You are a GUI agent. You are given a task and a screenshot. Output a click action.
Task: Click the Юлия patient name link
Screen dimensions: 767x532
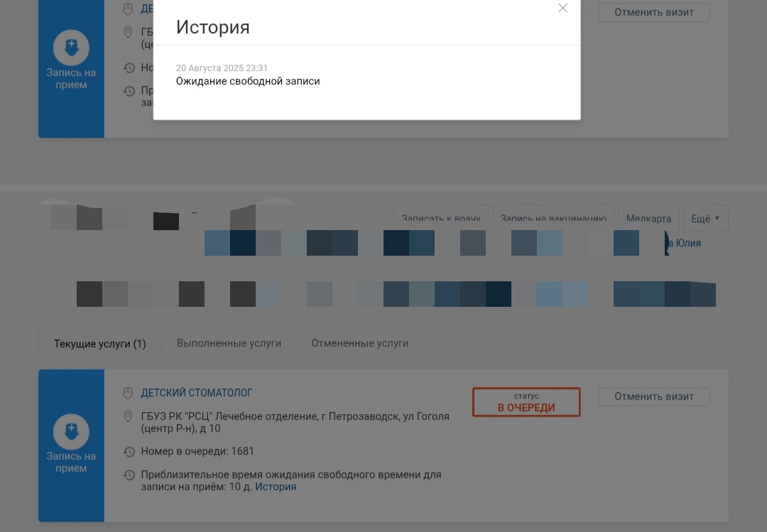point(685,243)
